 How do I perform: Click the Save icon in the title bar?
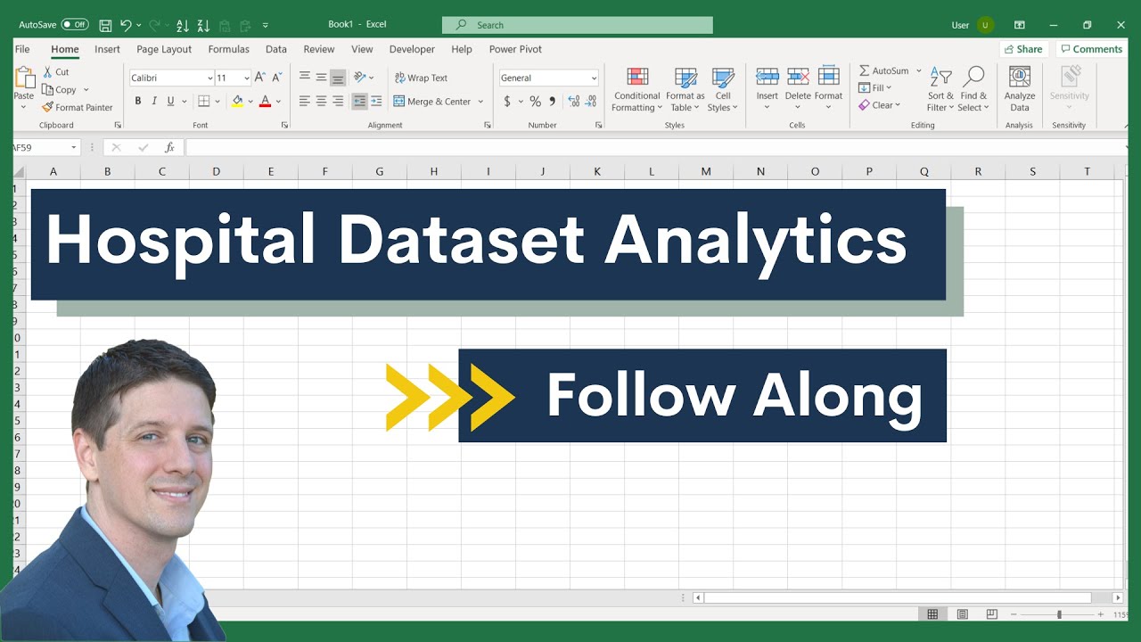point(105,25)
